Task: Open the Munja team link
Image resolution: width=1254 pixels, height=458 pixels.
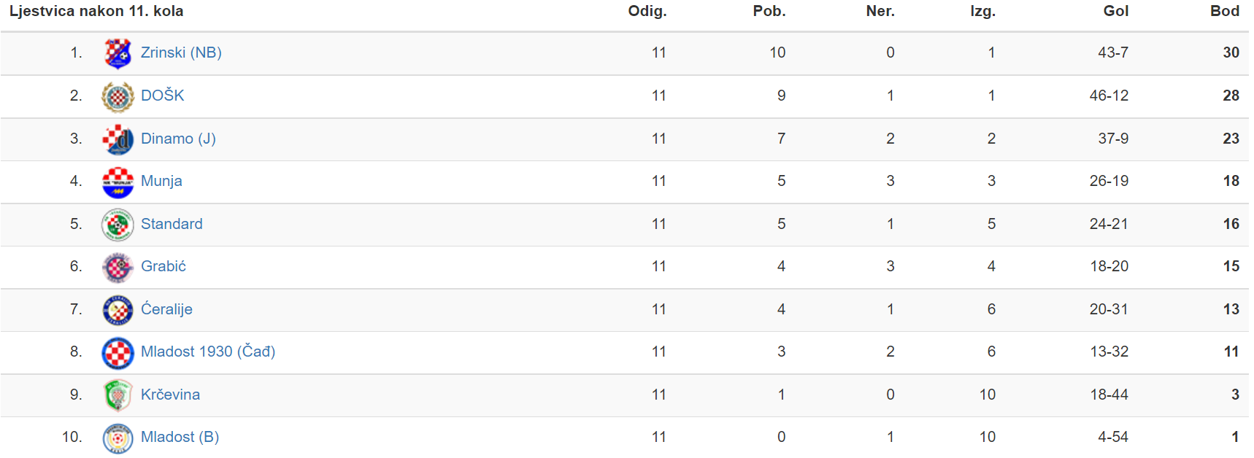Action: 161,181
